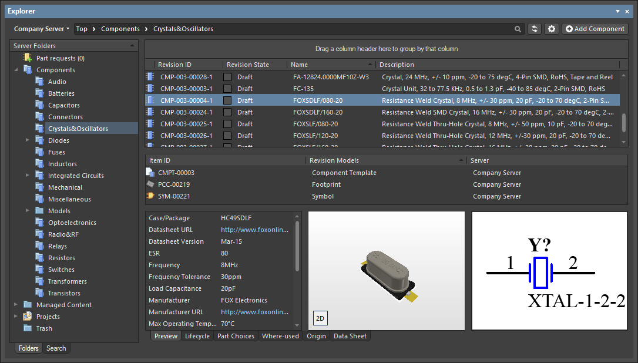Click the refresh icon beside search bar
The width and height of the screenshot is (638, 363).
[x=534, y=29]
